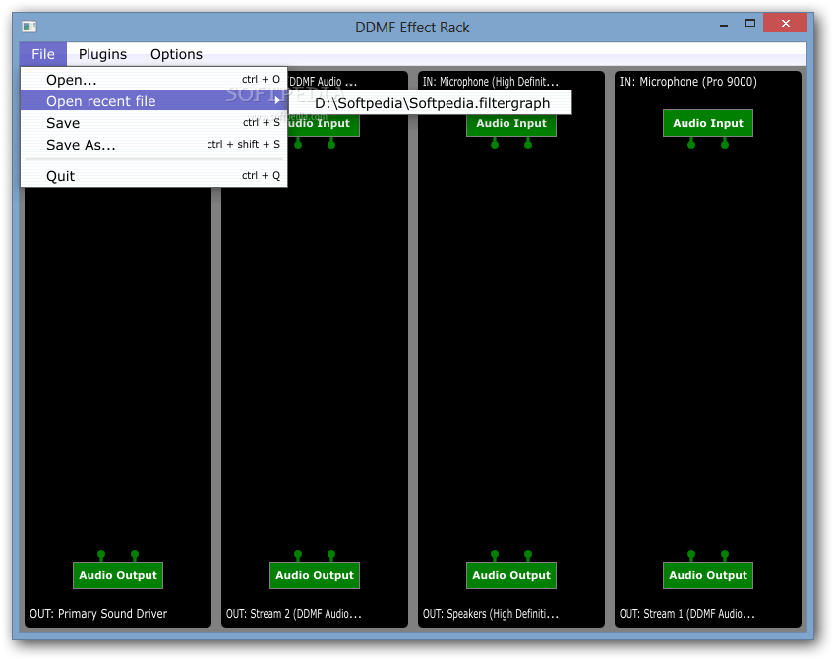The image size is (834, 660).
Task: Click left input pin of Stream 1 Audio Output
Action: (691, 556)
